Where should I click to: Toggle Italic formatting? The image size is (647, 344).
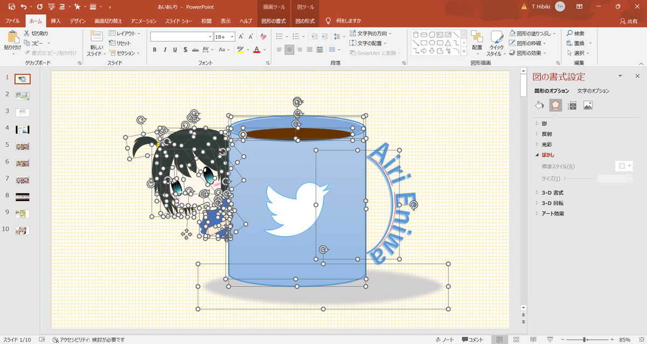tap(165, 49)
